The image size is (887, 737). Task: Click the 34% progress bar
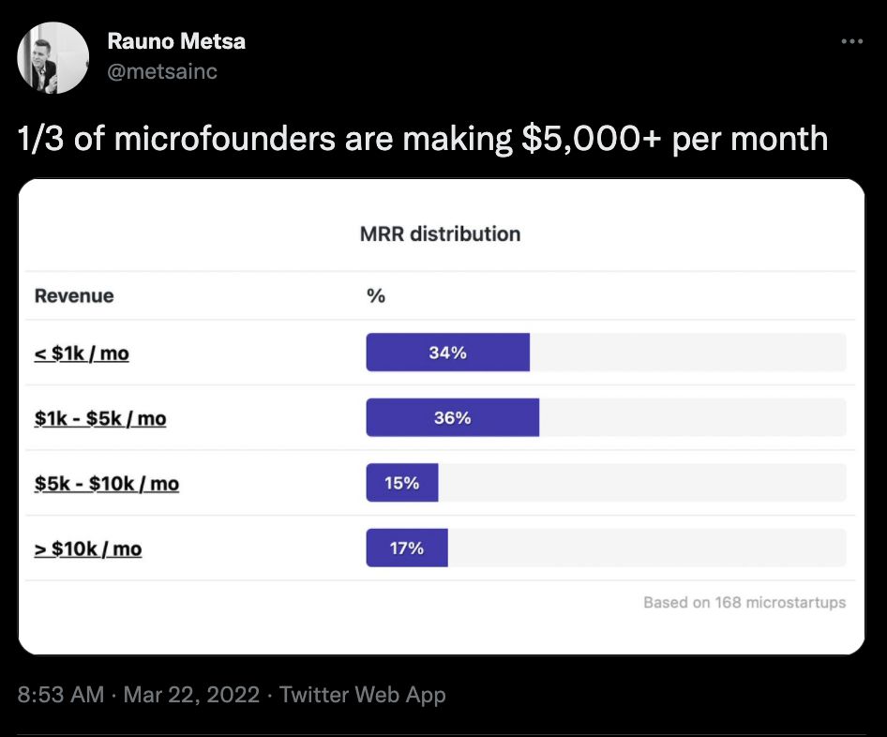pos(447,353)
